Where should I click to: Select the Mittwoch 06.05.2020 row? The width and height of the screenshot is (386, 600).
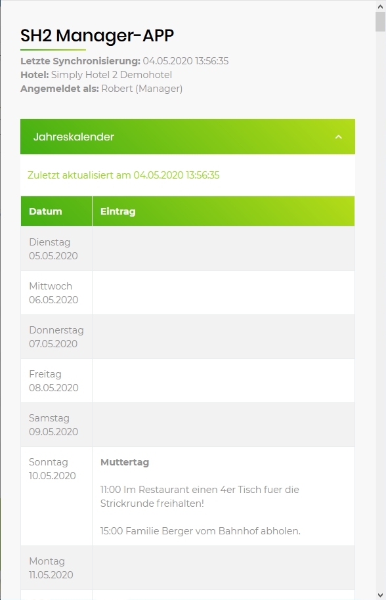(188, 293)
